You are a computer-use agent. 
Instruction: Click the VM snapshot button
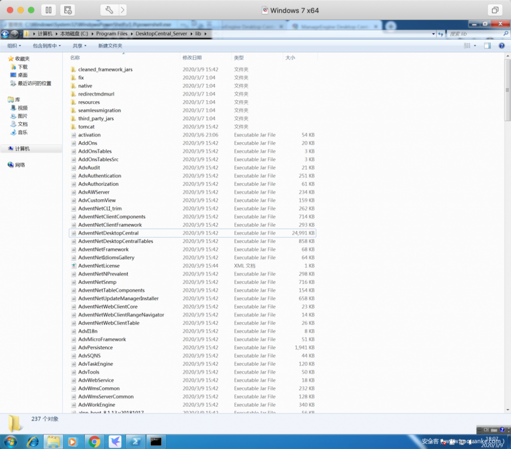[x=68, y=10]
